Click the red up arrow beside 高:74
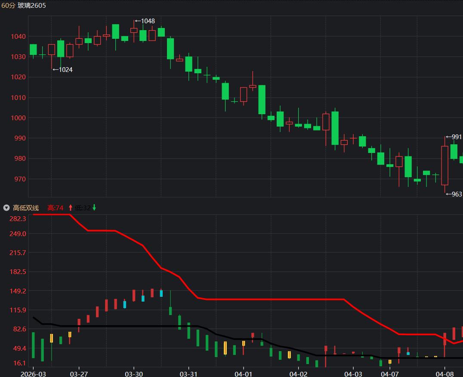 (x=70, y=208)
